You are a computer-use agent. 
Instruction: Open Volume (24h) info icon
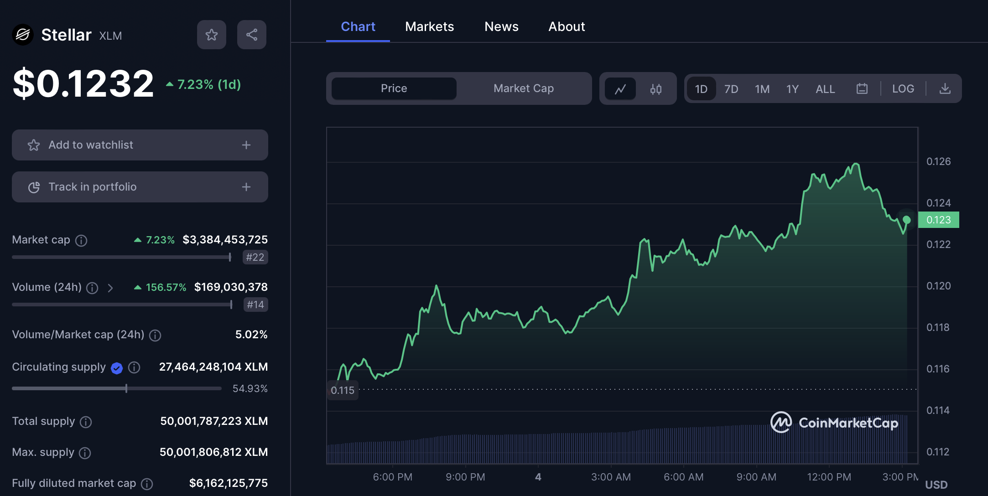92,288
